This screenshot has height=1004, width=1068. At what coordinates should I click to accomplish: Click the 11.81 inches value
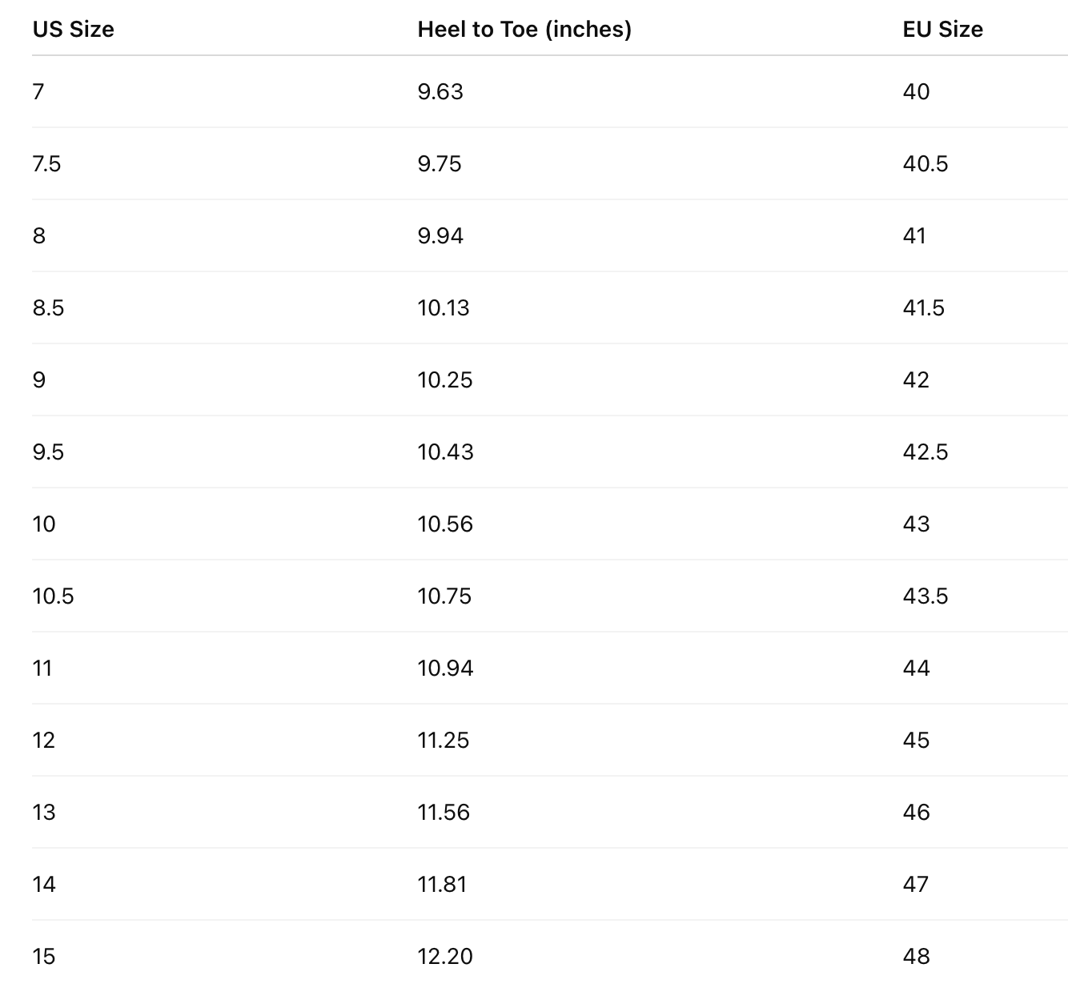442,885
